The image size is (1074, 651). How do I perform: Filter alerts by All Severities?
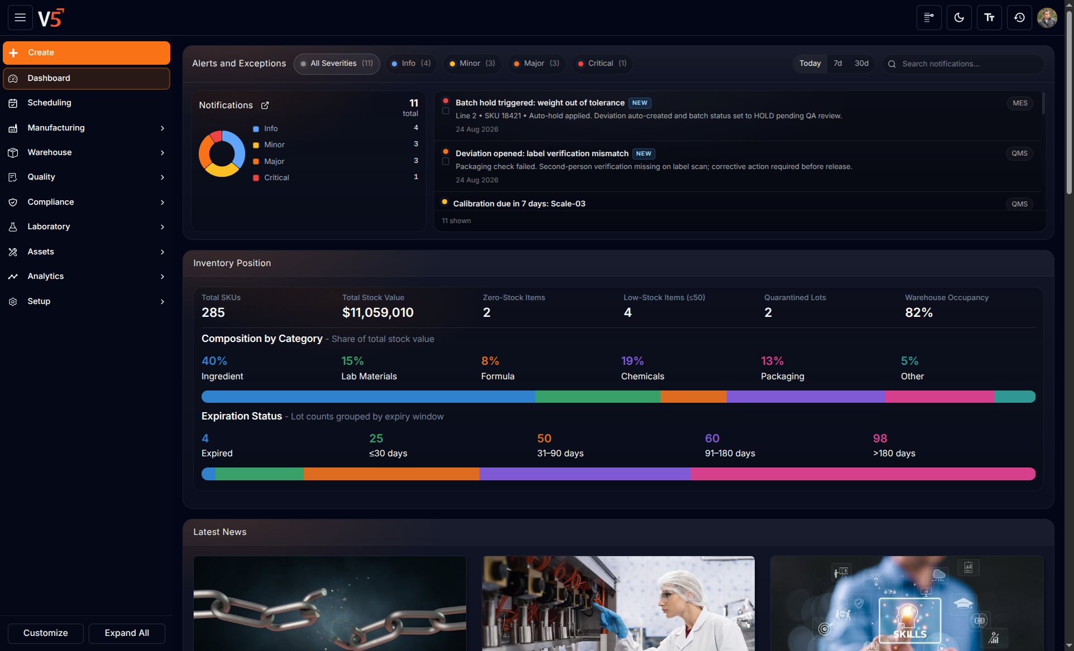point(337,64)
